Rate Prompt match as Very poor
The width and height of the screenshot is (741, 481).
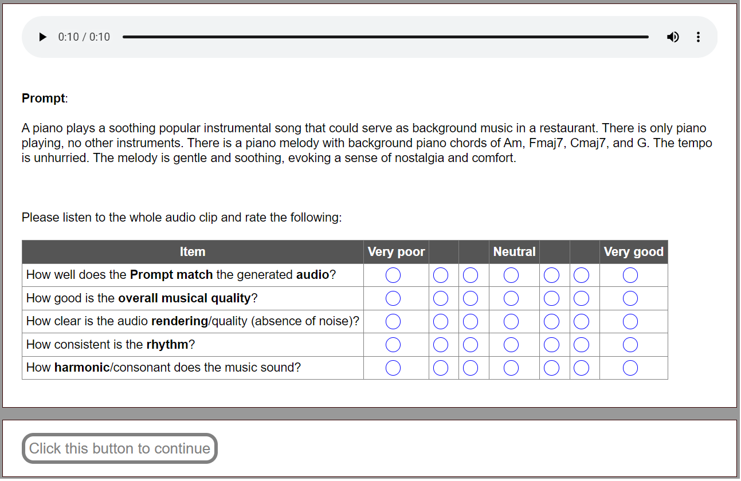[x=393, y=275]
